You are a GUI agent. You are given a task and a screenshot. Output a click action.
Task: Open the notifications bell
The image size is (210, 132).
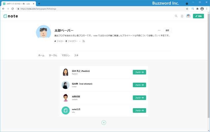click(182, 16)
